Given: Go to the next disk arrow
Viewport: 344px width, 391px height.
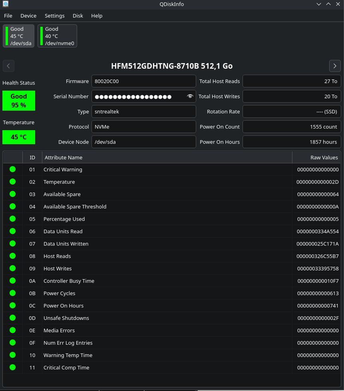Looking at the screenshot, I should (x=335, y=66).
